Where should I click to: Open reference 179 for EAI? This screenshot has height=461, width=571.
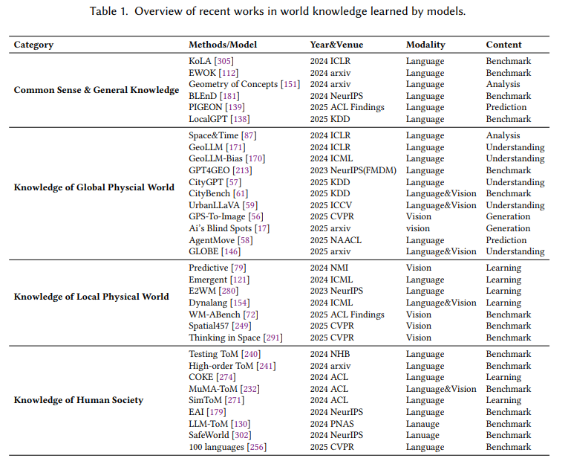click(216, 412)
